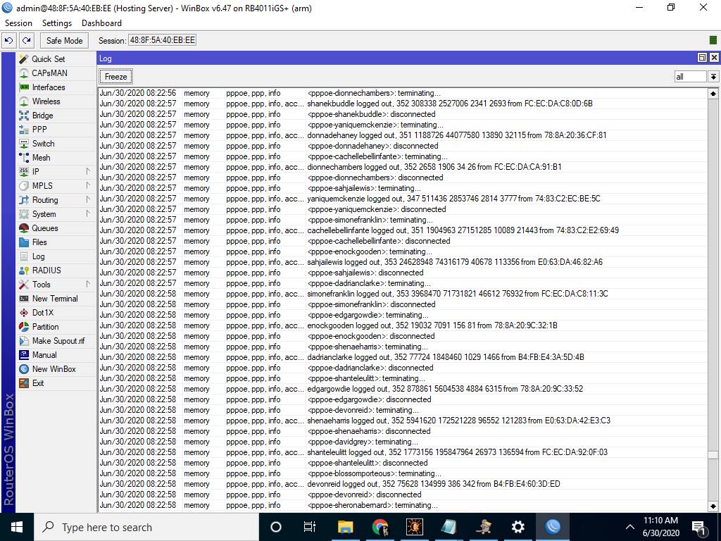
Task: Open the Interfaces window
Action: (x=49, y=87)
